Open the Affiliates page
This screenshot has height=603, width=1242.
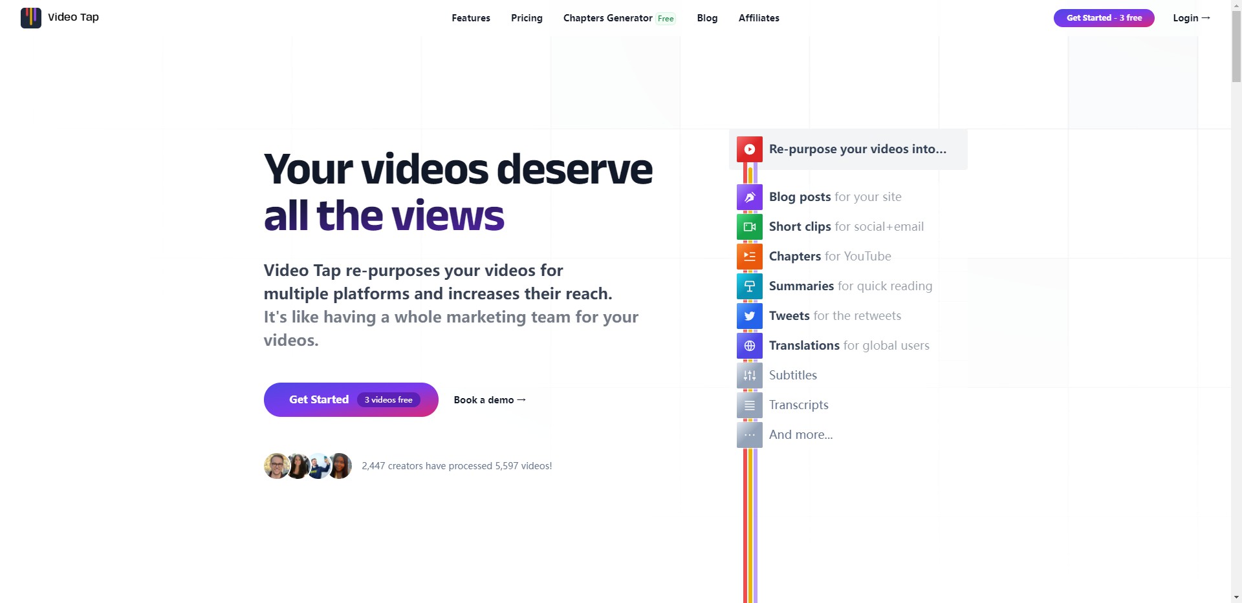759,17
